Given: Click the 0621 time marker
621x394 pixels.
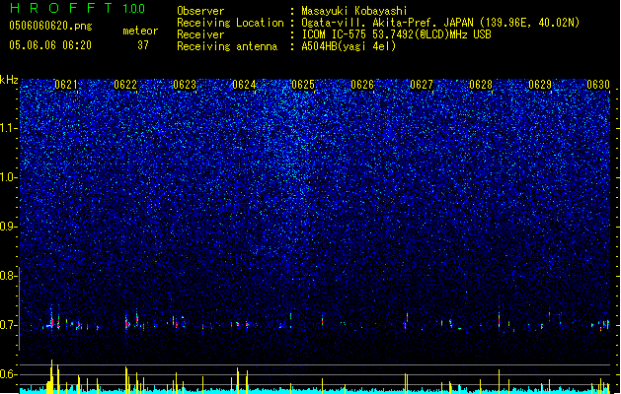Looking at the screenshot, I should coord(66,85).
